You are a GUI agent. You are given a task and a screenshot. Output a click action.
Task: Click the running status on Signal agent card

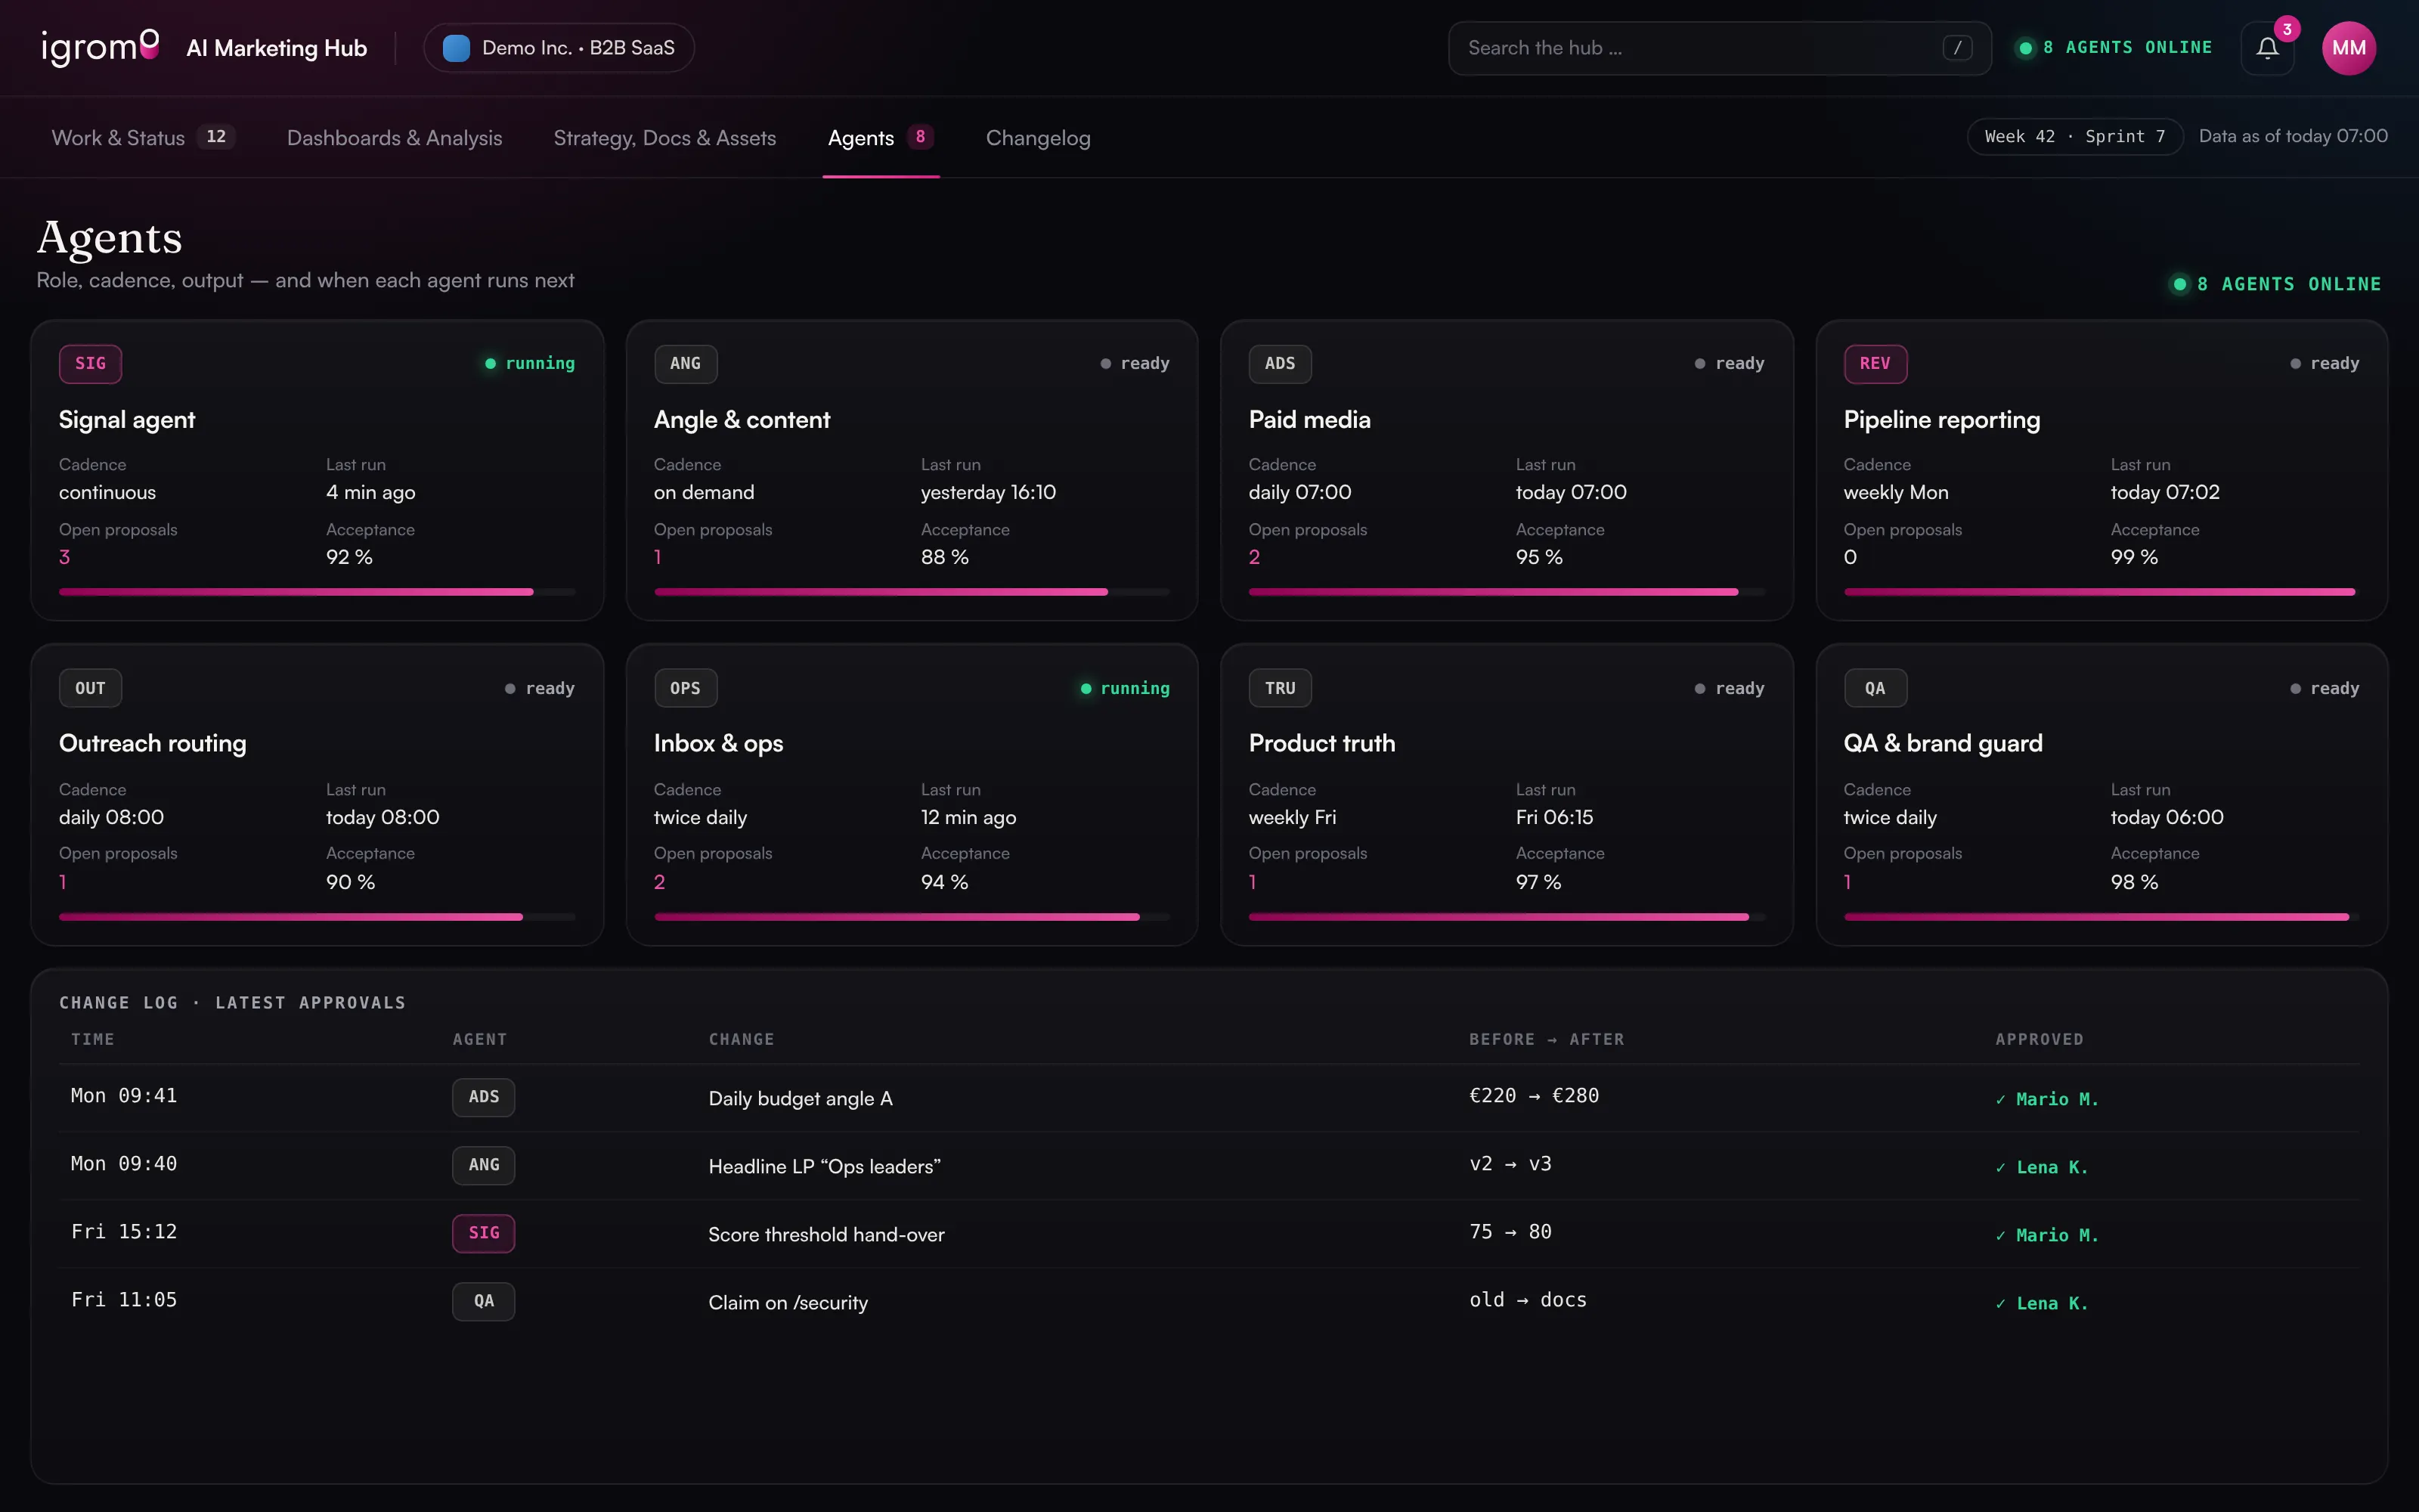tap(530, 364)
